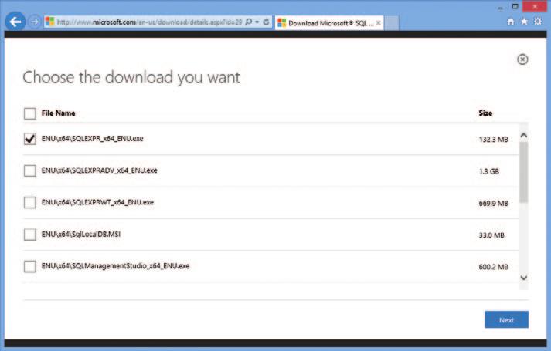Click the file list scrollbar thumb
The height and width of the screenshot is (351, 551).
[524, 173]
